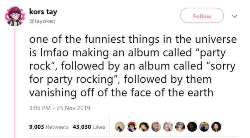The width and height of the screenshot is (250, 138).
Task: Open the fifth liker's blonde-haired avatar
Action: [168, 127]
